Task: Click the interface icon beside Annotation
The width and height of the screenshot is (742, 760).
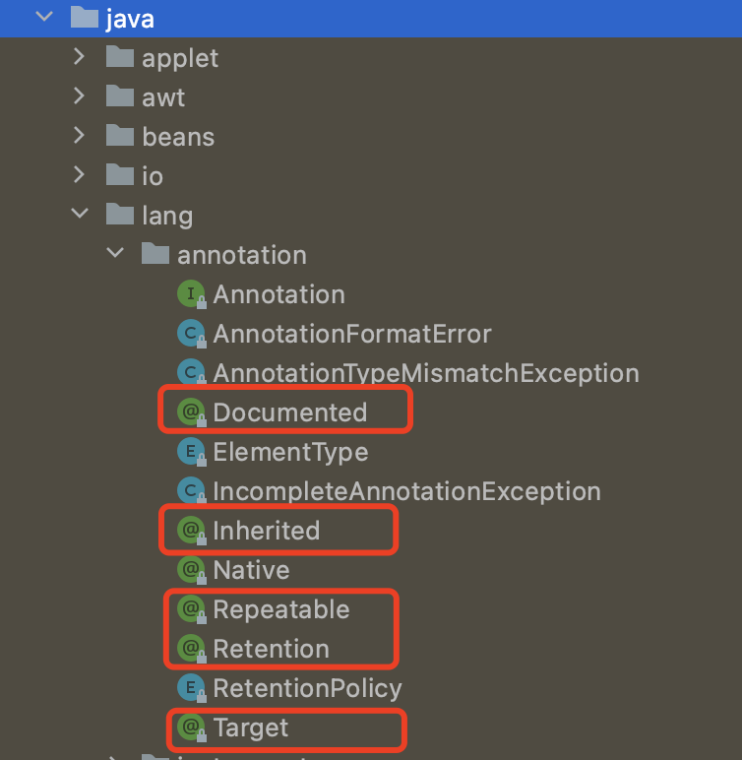Action: click(192, 294)
